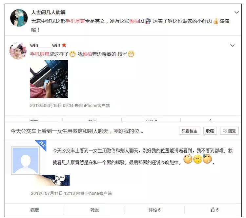
Task: Select the 只看楼主 button
Action: point(190,131)
